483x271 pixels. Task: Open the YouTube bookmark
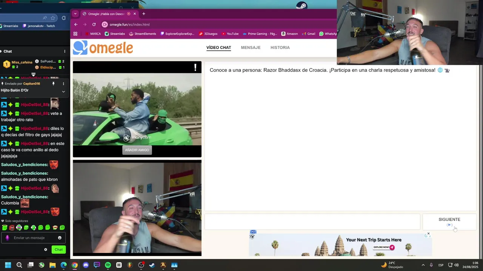[x=230, y=33]
